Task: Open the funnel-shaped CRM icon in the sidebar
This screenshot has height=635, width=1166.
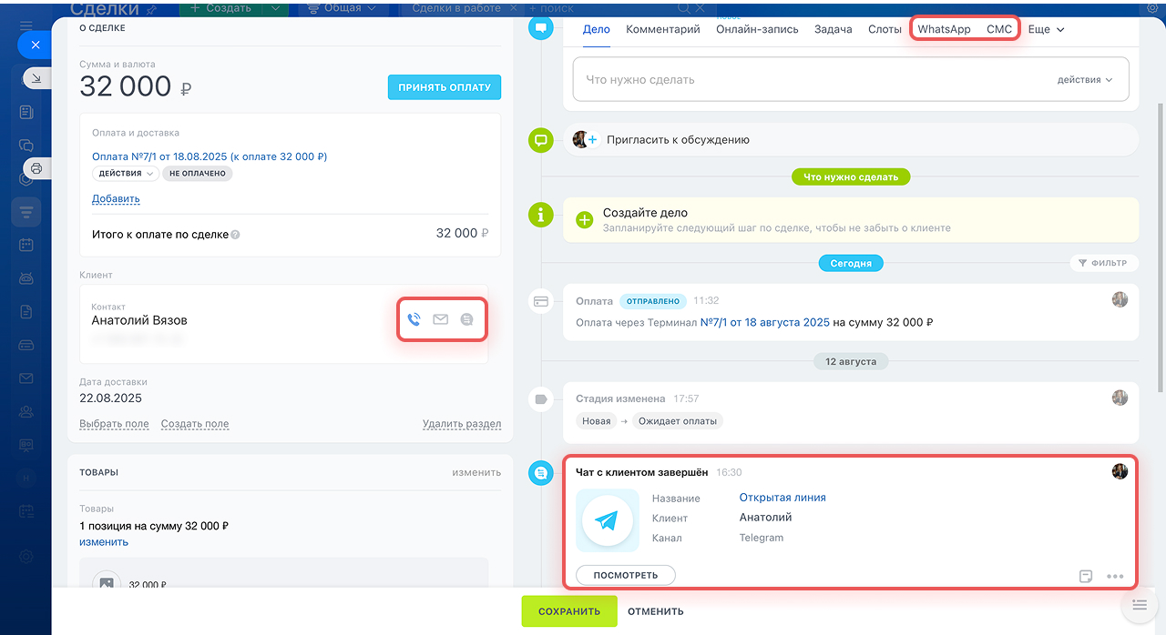Action: click(x=26, y=212)
